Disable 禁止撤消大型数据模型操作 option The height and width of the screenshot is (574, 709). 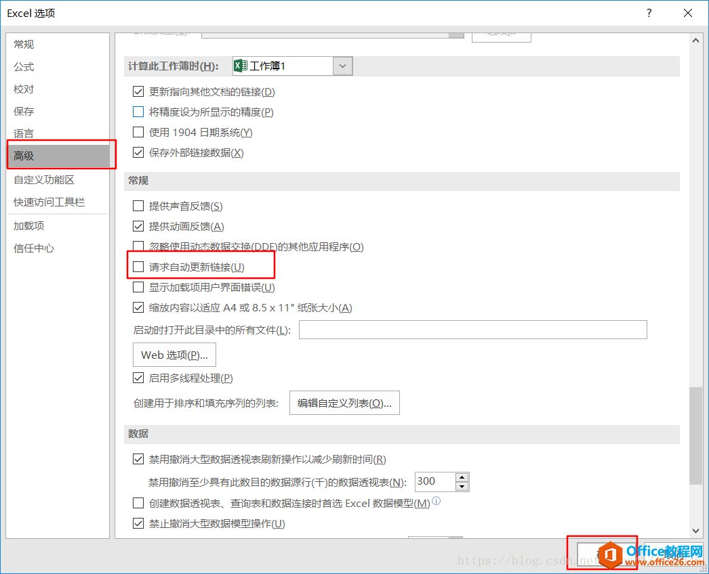coord(138,523)
